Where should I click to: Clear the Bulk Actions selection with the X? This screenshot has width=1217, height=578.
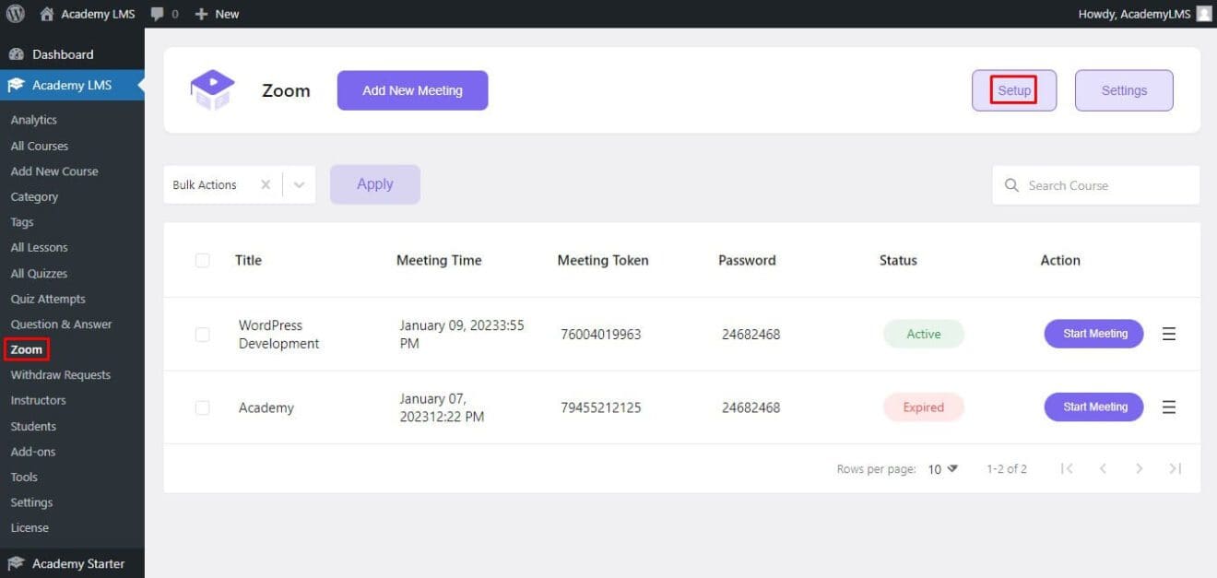pyautogui.click(x=266, y=184)
